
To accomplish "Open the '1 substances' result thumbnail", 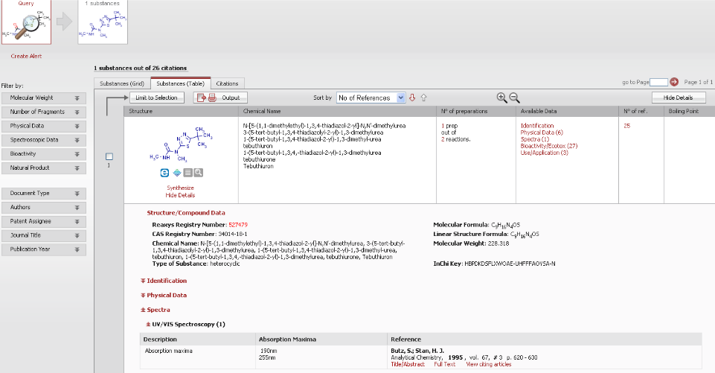I will tap(103, 22).
